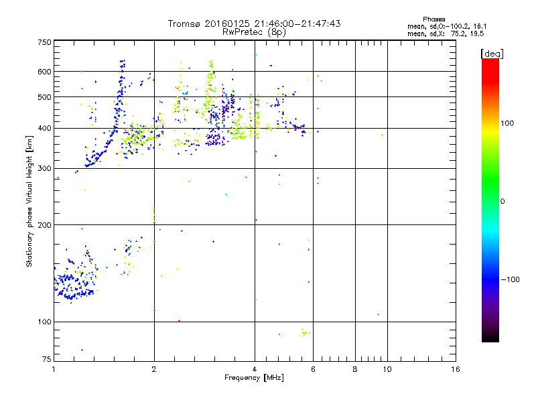Click the y-axis '75' tick label
This screenshot has height=402, width=536.
[x=47, y=359]
